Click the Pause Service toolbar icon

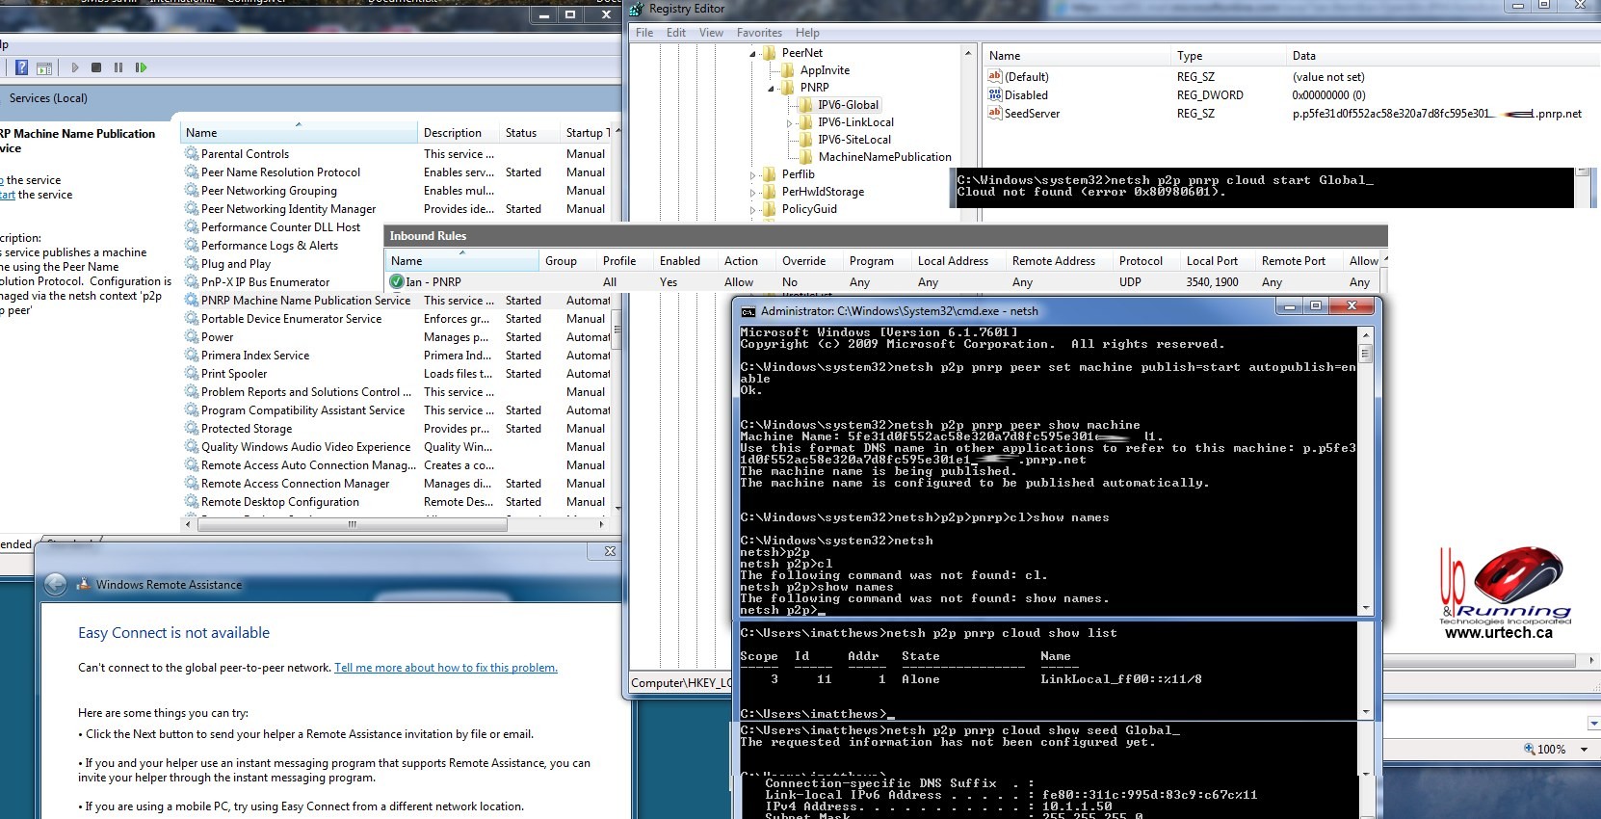[x=118, y=67]
